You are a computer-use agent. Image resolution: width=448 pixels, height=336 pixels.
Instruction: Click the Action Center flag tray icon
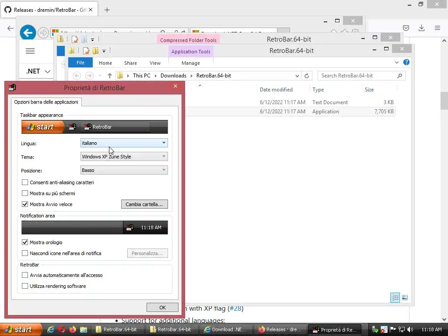tap(392, 329)
